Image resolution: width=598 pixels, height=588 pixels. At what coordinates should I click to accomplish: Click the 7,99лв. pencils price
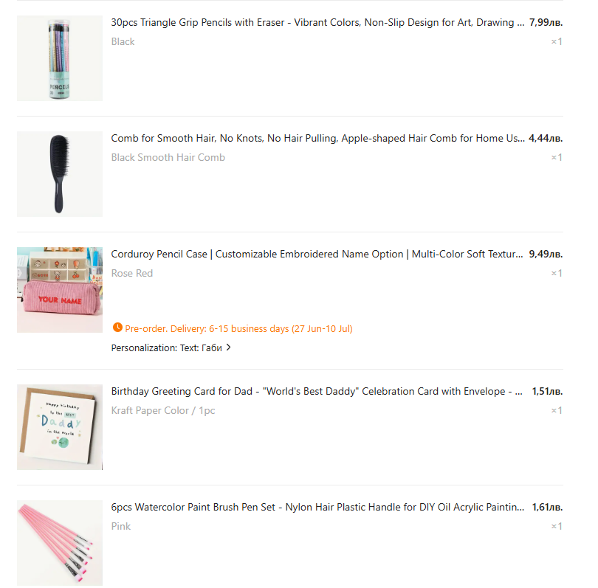tap(546, 22)
